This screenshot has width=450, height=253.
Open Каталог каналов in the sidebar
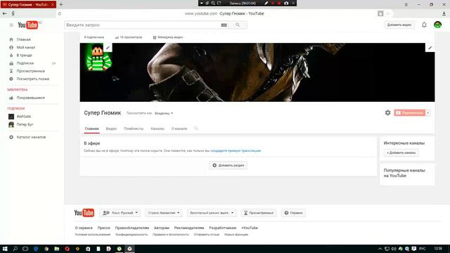click(x=31, y=137)
